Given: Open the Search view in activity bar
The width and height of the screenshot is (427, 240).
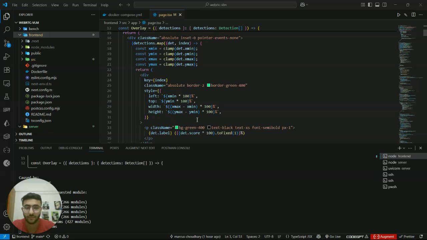Looking at the screenshot, I should tap(7, 30).
